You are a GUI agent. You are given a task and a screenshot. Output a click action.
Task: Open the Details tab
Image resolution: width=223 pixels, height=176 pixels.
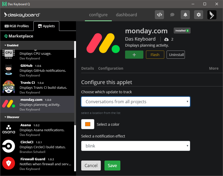click(88, 68)
